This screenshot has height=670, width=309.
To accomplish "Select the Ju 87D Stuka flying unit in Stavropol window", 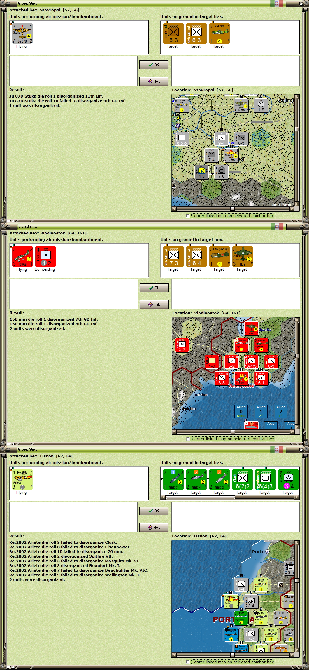I will [x=22, y=34].
